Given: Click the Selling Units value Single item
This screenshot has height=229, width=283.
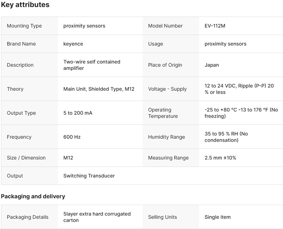Looking at the screenshot, I should [217, 217].
